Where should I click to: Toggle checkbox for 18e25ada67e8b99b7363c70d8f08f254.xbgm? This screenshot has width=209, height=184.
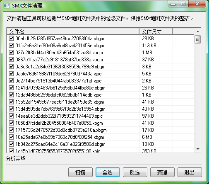pos(11,137)
